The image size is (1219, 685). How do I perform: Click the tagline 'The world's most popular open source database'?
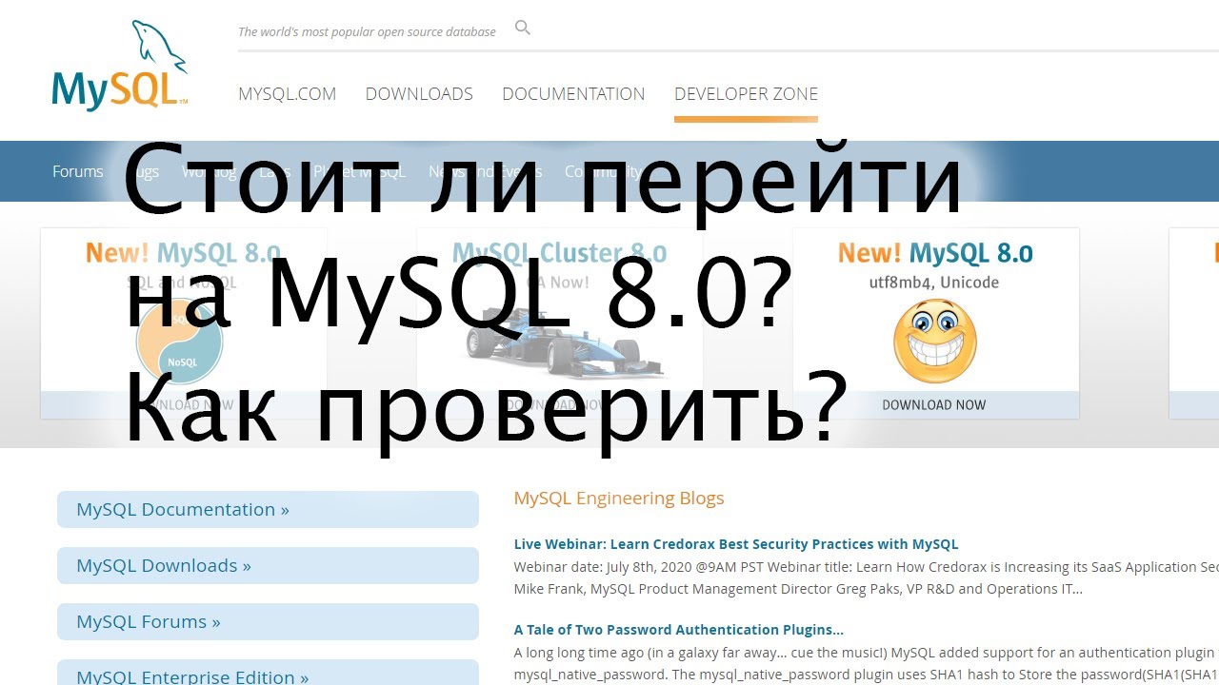(x=367, y=31)
